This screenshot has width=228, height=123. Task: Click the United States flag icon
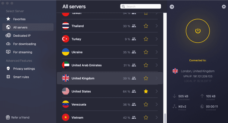click(x=66, y=91)
